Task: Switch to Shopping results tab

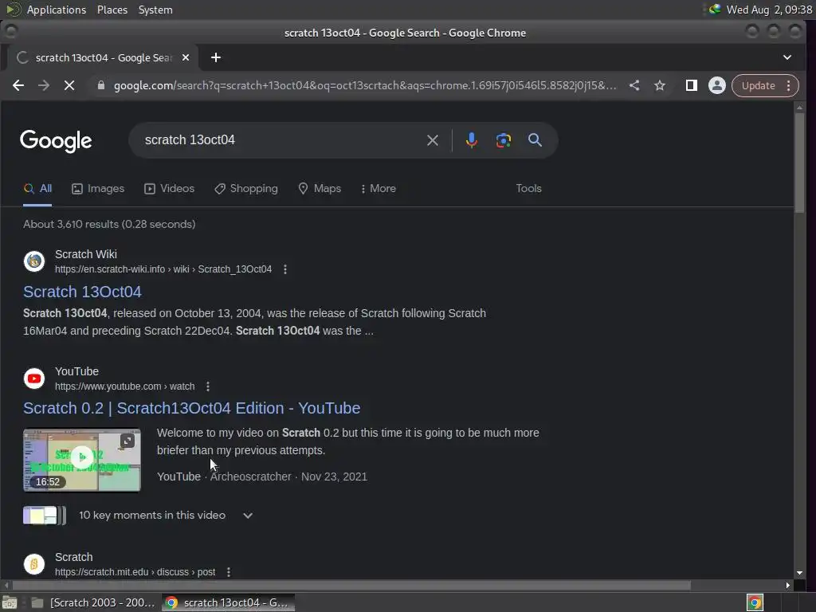Action: (x=246, y=188)
